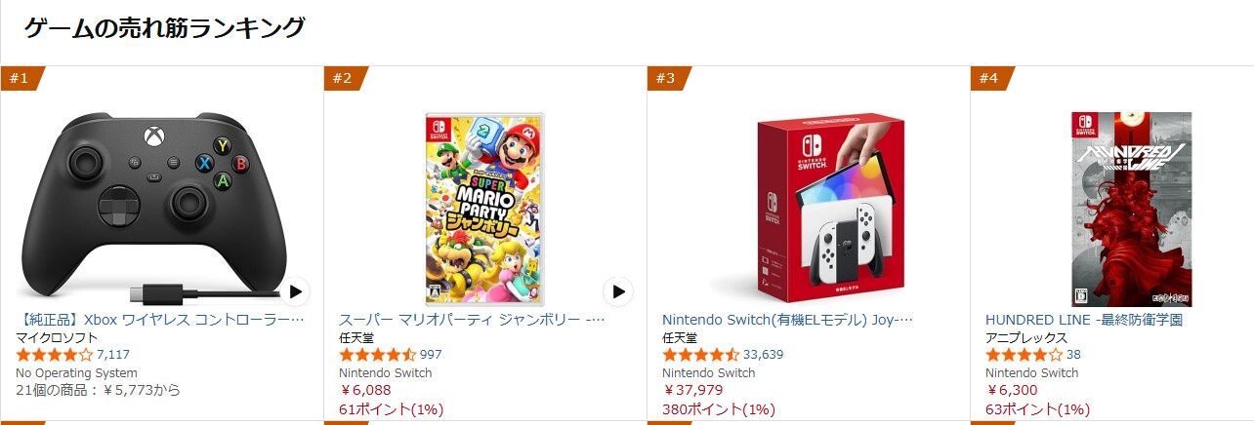Click the 21個の商品 ¥5,773から offer link
The width and height of the screenshot is (1254, 425).
click(98, 390)
